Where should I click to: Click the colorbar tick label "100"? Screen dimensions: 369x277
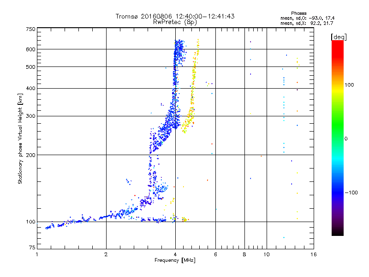349,85
